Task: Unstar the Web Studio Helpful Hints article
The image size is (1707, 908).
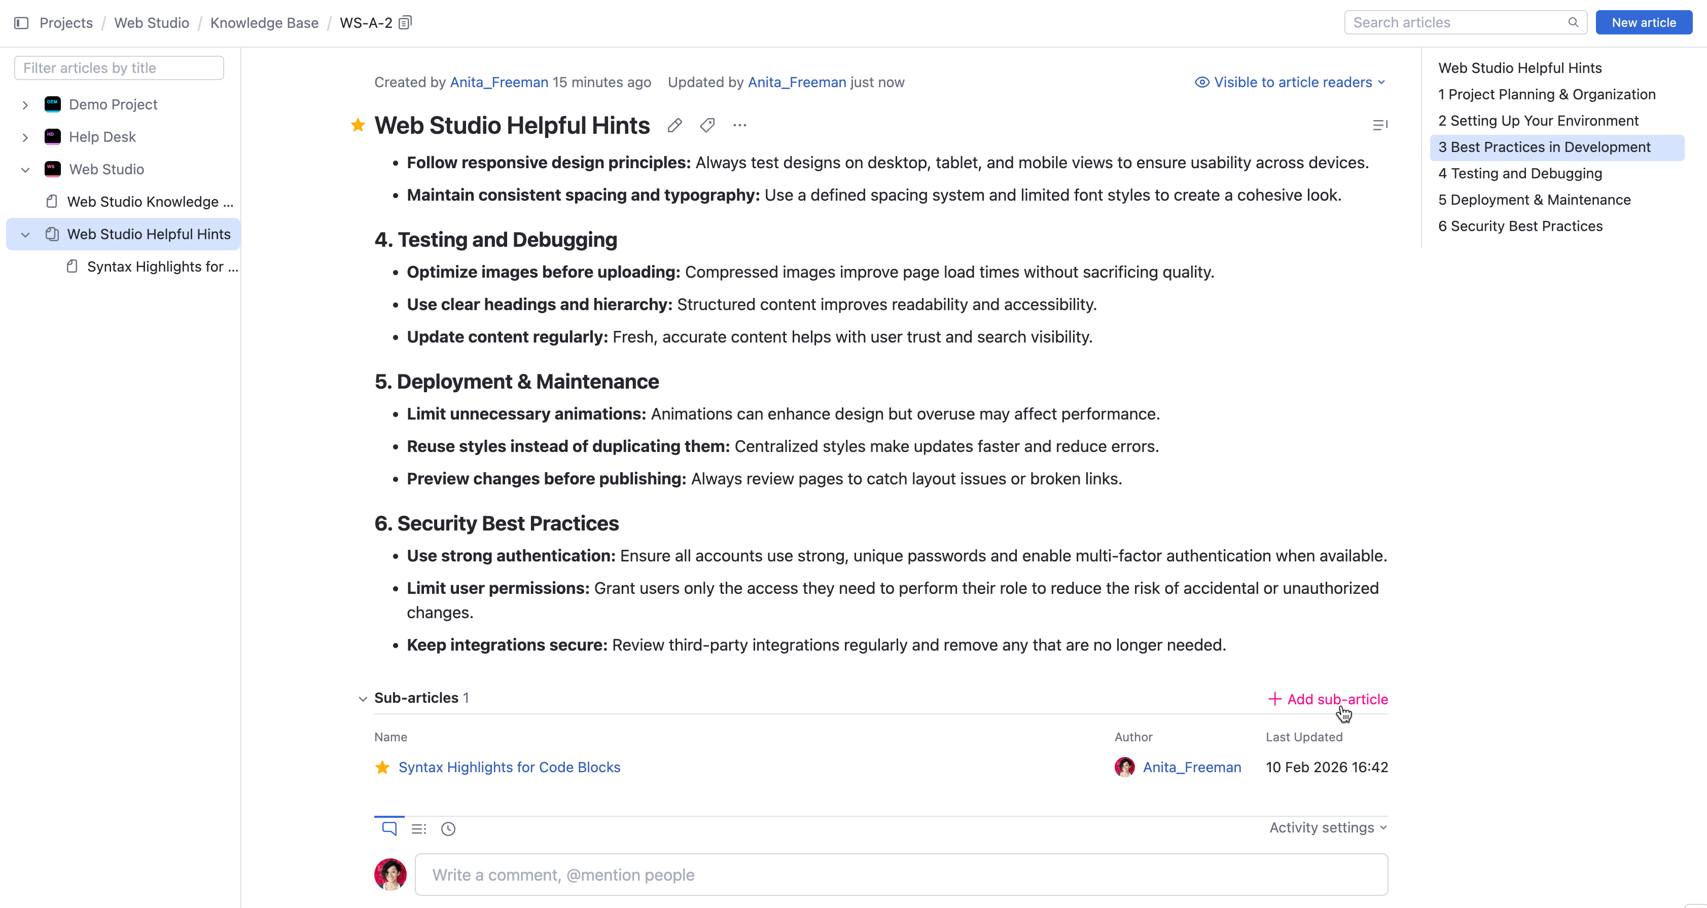Action: 358,125
